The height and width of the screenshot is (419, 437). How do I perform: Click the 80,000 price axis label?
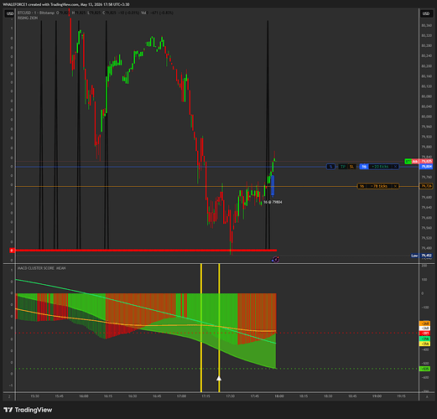[x=426, y=116]
